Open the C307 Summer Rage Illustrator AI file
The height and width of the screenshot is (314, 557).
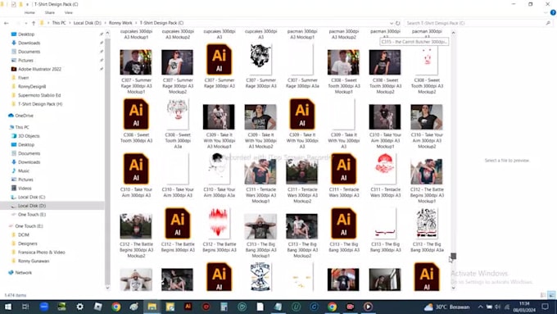(219, 59)
